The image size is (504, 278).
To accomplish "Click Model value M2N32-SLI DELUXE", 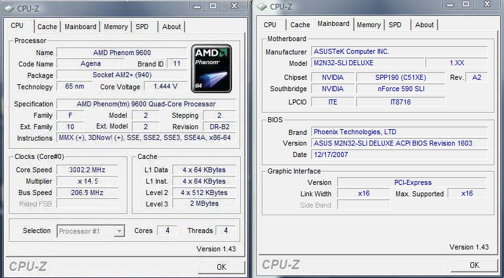I will 368,63.
